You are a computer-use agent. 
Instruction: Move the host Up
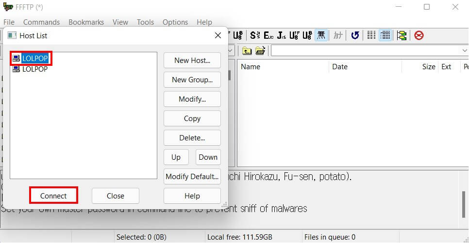(x=176, y=157)
